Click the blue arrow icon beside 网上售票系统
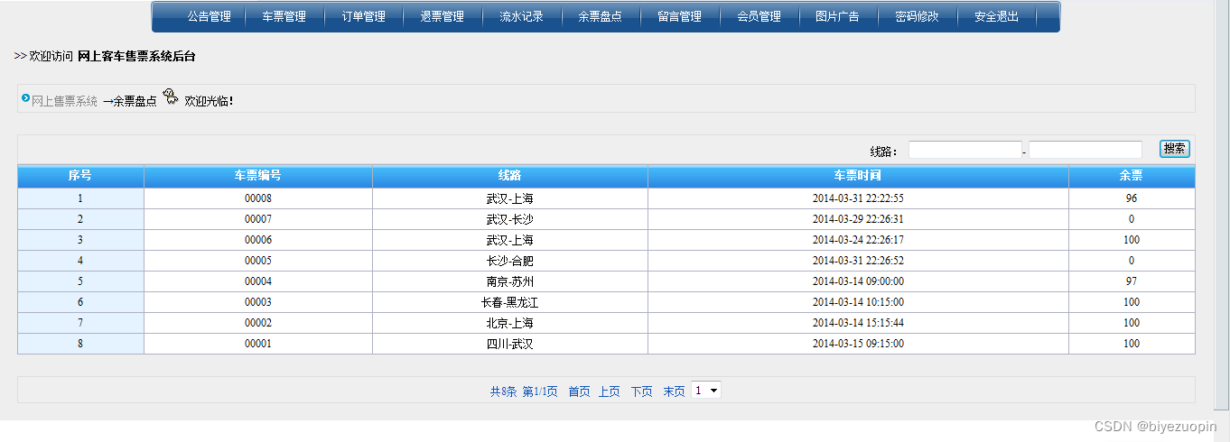 [x=26, y=97]
